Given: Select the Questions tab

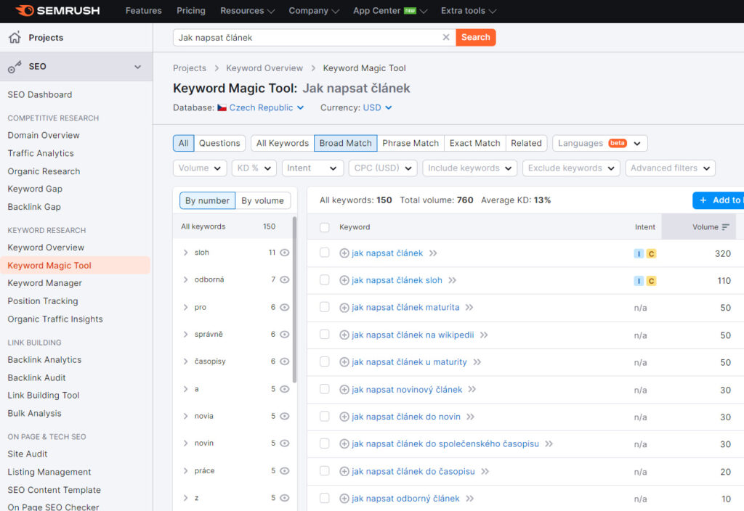Looking at the screenshot, I should click(x=219, y=143).
